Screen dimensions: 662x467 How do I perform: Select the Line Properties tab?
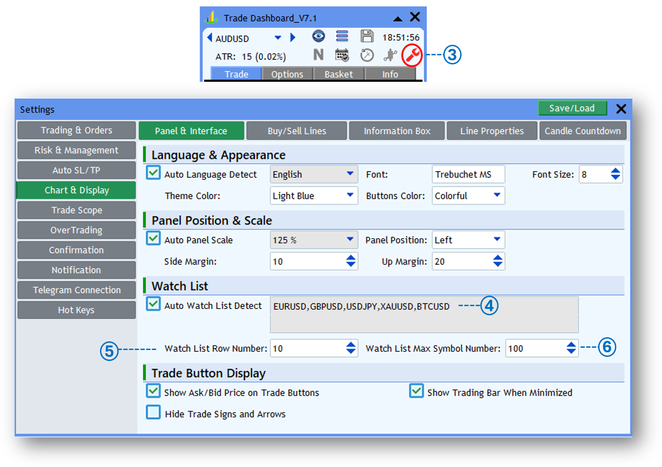492,131
